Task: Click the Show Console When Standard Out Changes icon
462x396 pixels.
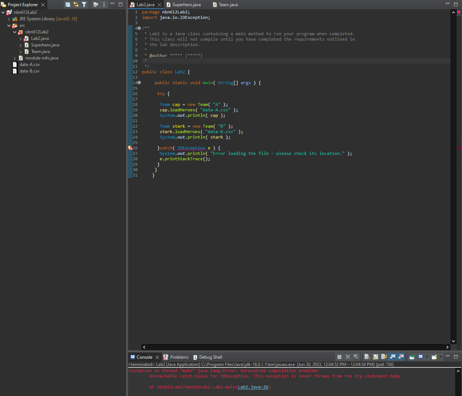Action: coord(392,357)
